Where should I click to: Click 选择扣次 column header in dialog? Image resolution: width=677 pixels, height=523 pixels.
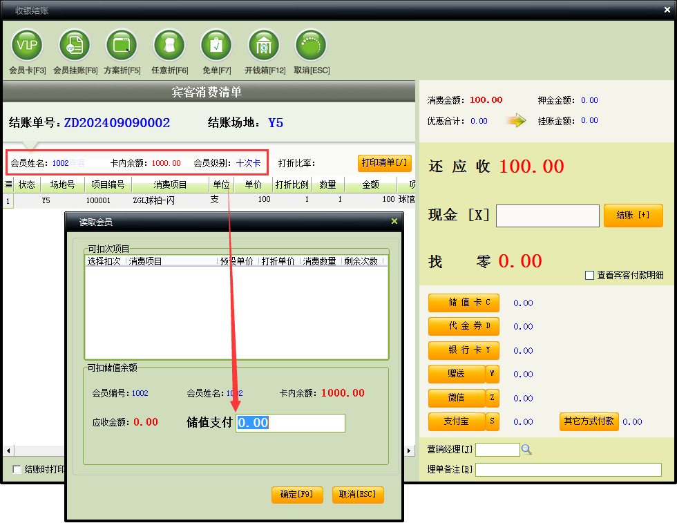[x=104, y=261]
